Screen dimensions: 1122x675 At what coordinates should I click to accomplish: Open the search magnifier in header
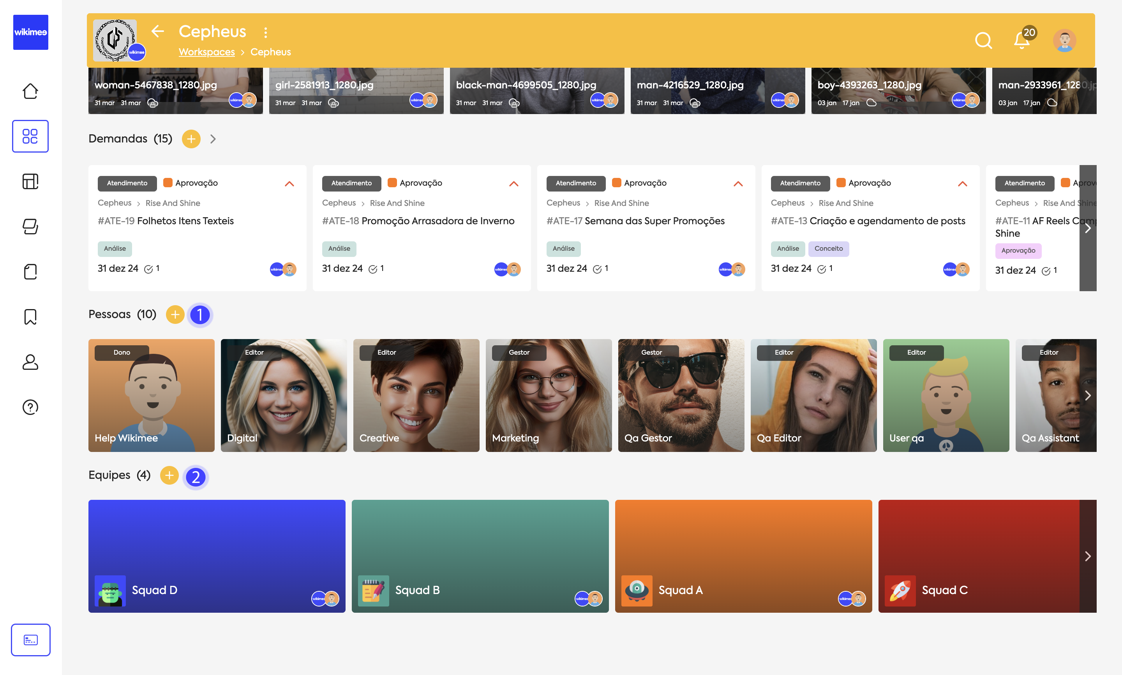(983, 40)
